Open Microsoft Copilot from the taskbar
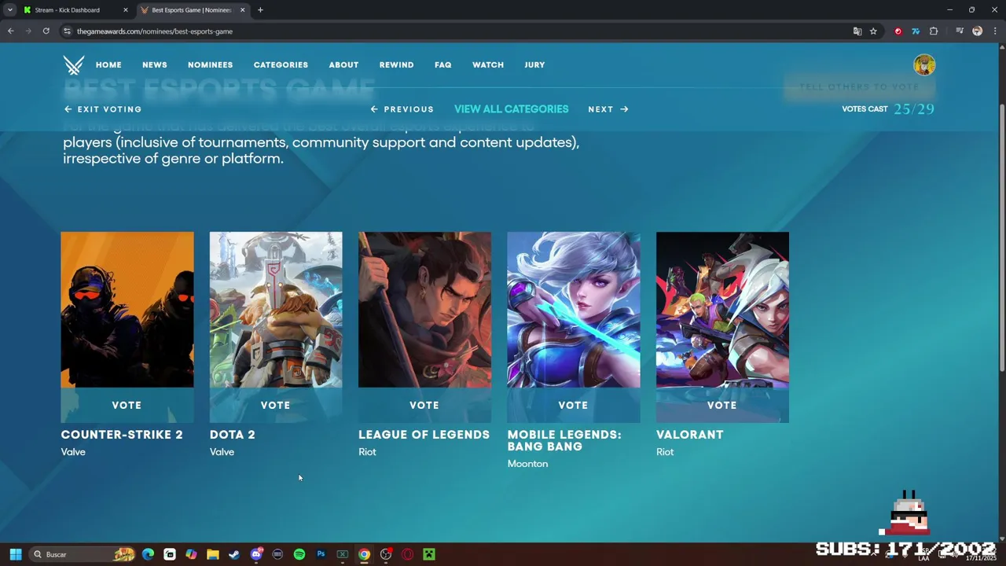The image size is (1006, 566). (x=191, y=554)
